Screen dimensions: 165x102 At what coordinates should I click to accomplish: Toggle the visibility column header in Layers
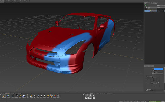pos(145,7)
